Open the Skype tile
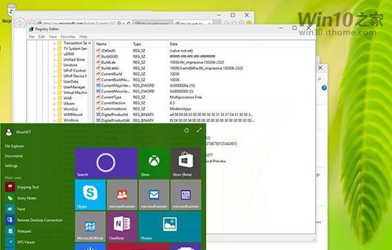The height and width of the screenshot is (250, 392). pyautogui.click(x=90, y=194)
